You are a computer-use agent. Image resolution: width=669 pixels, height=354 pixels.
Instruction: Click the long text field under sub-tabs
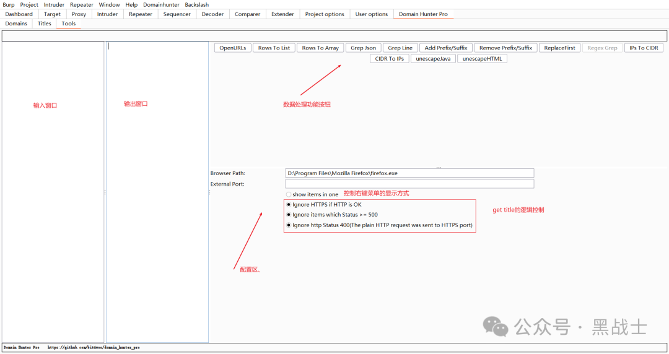coord(334,36)
